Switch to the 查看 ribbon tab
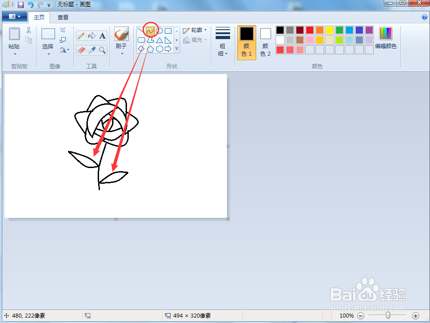The width and height of the screenshot is (430, 323). click(63, 18)
